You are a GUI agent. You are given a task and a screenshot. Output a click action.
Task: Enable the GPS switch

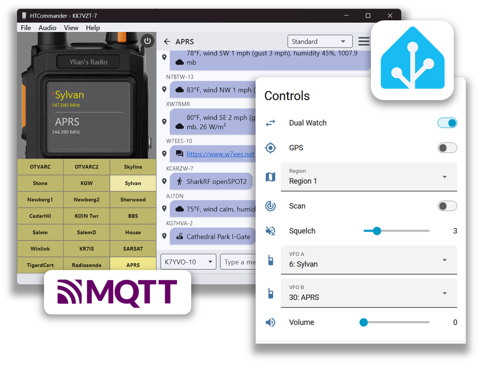pyautogui.click(x=447, y=148)
